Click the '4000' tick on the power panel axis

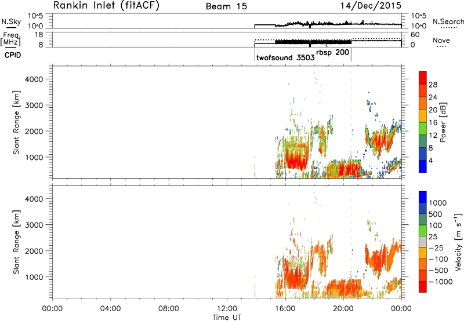point(34,79)
